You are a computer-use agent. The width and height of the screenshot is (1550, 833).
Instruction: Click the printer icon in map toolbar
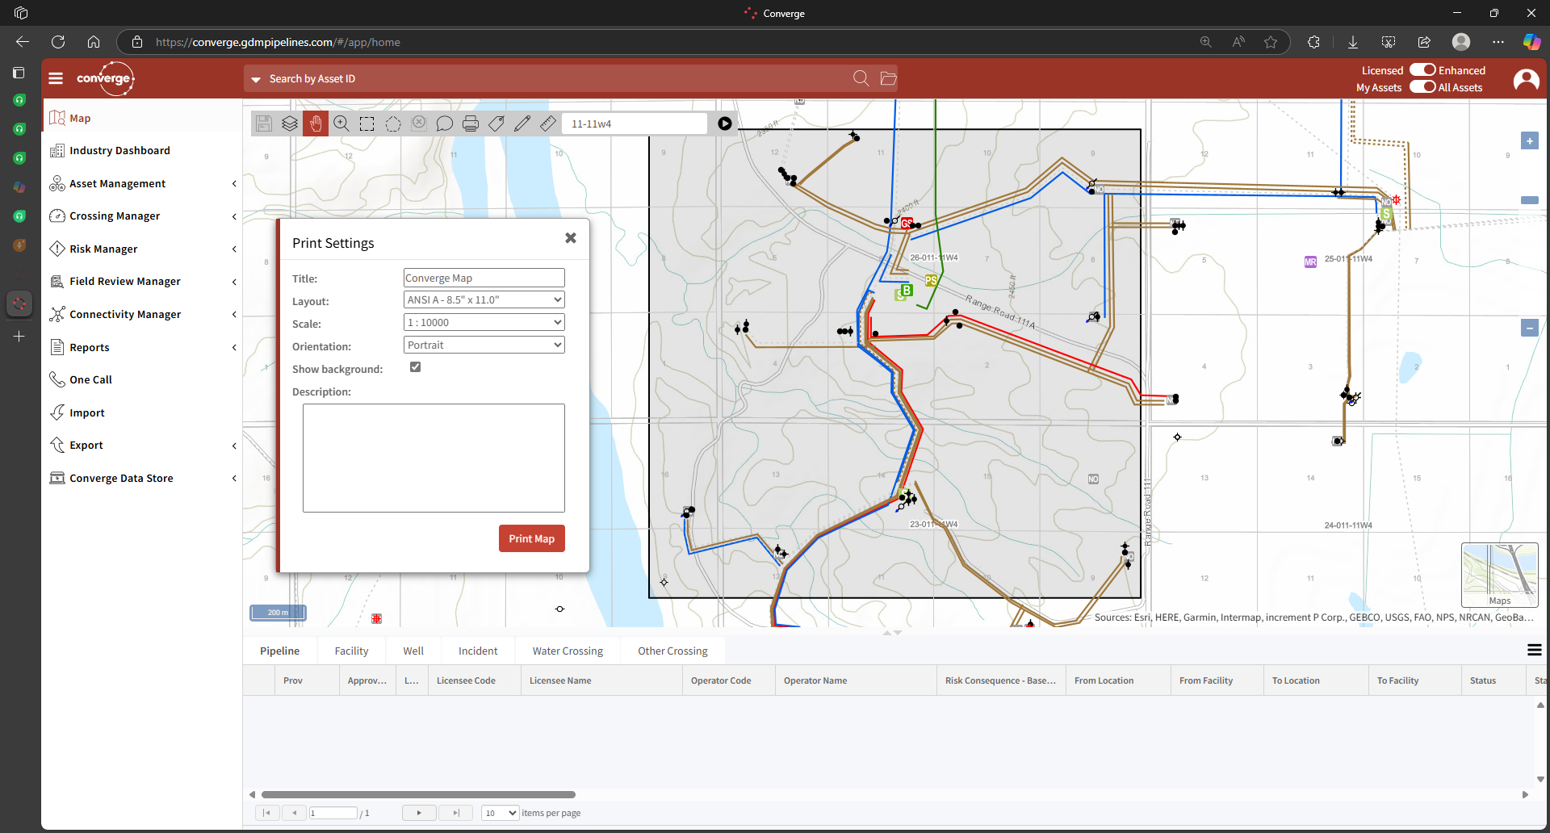[471, 123]
